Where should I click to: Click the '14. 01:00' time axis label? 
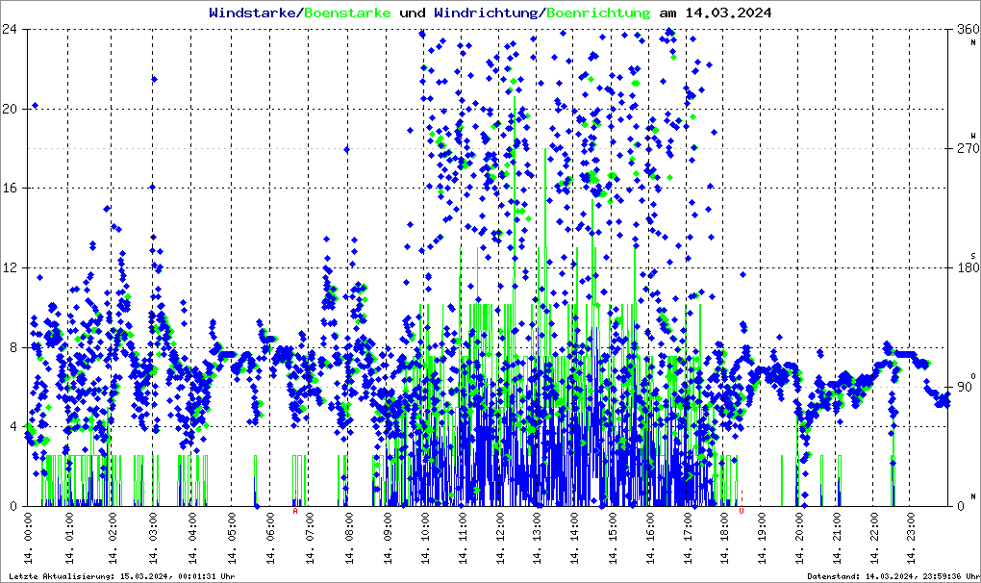pos(68,538)
